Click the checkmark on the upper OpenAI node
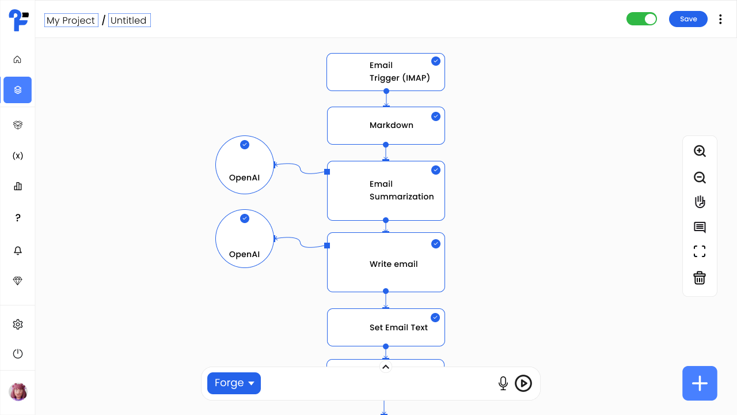Viewport: 737px width, 415px height. click(245, 145)
